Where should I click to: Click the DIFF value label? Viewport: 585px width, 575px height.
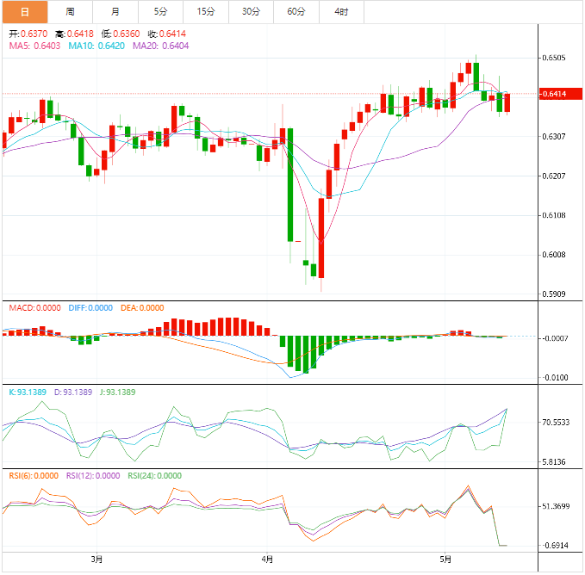point(91,308)
